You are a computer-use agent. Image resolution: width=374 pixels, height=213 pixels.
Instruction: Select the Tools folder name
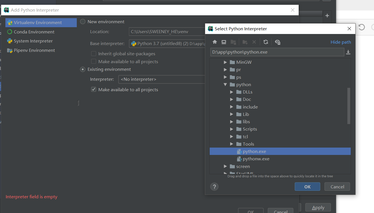pyautogui.click(x=248, y=144)
